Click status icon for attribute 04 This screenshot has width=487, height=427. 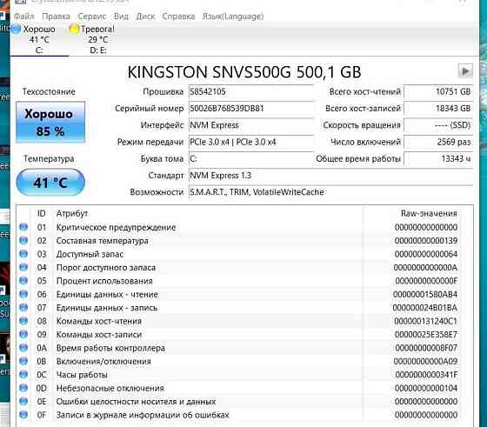23,267
